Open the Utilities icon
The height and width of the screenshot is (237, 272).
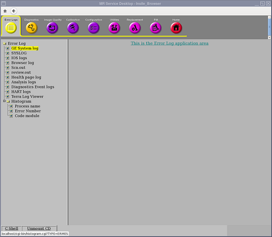pyautogui.click(x=114, y=28)
